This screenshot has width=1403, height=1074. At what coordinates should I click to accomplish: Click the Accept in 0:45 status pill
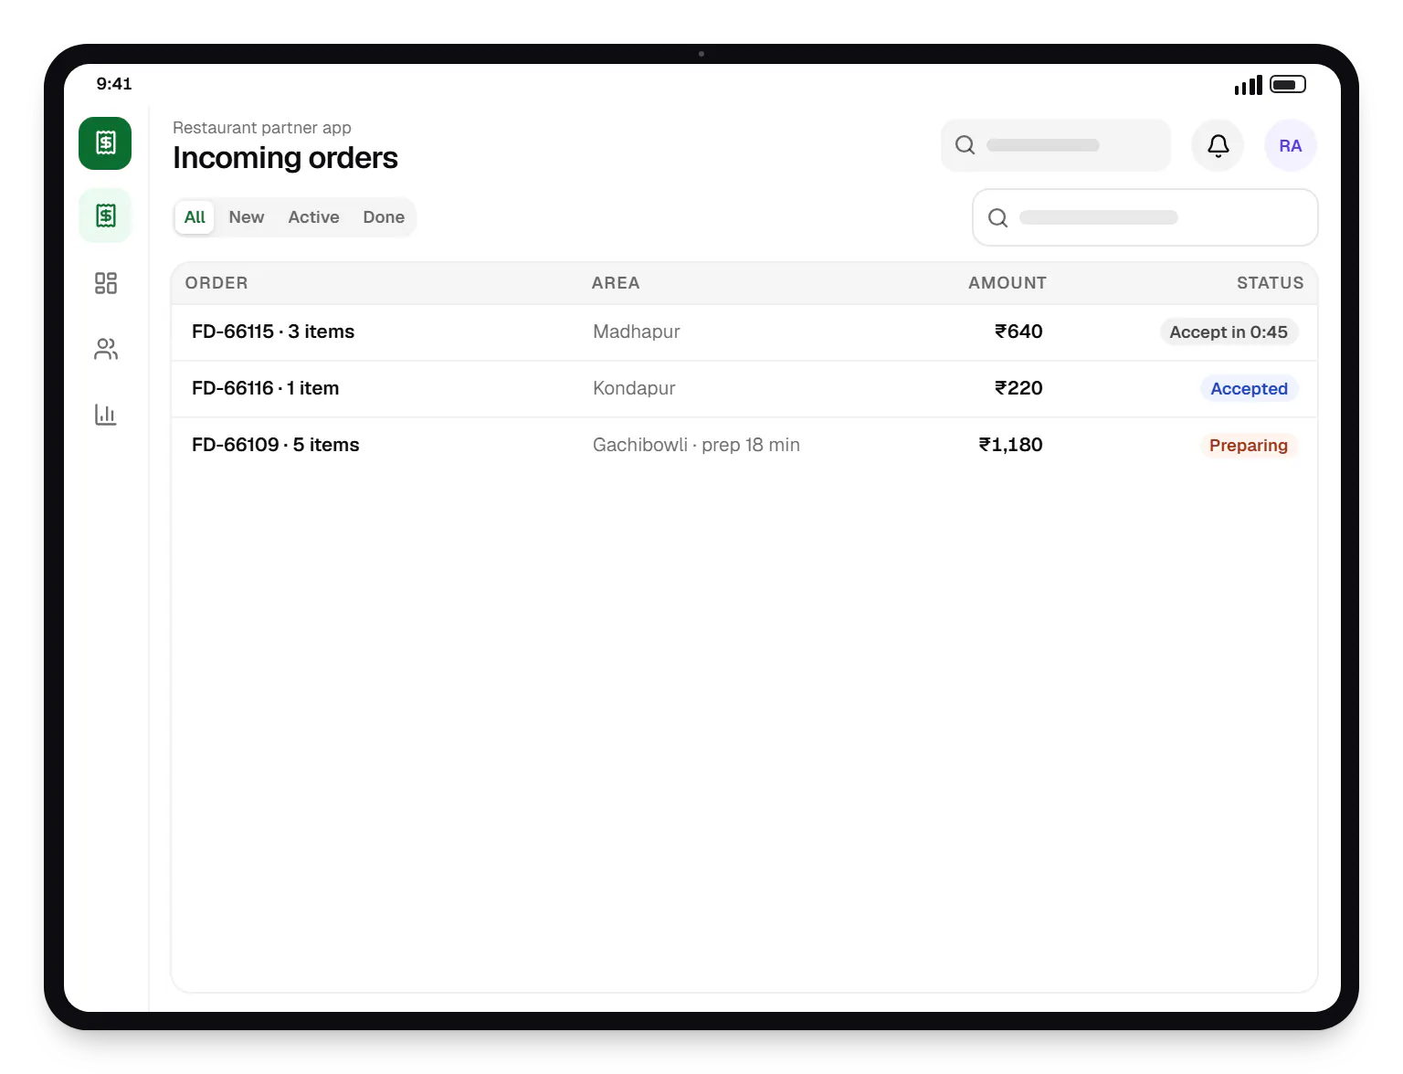(x=1229, y=332)
